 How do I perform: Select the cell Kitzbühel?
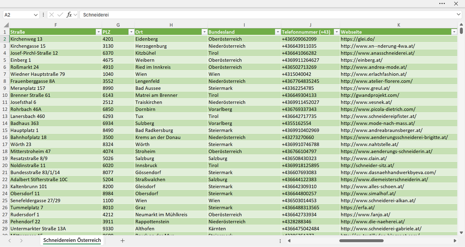pyautogui.click(x=171, y=53)
